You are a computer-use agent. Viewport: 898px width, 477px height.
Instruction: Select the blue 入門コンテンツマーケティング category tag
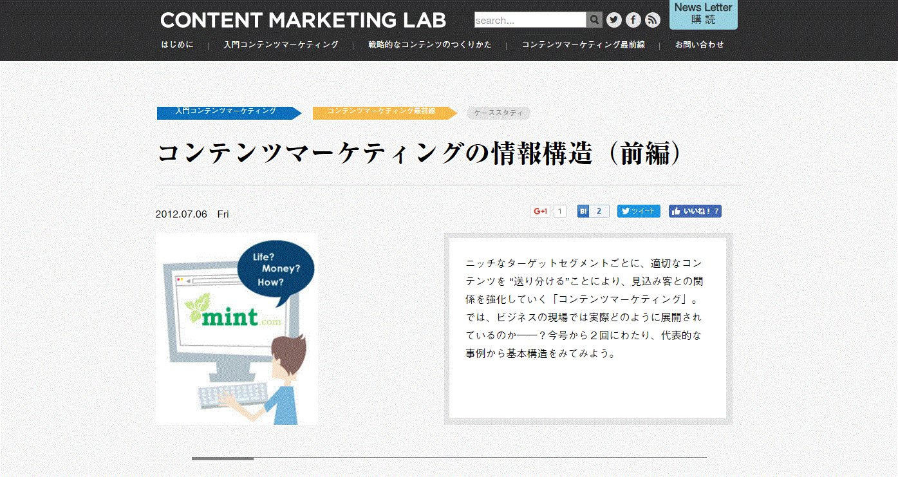(227, 112)
